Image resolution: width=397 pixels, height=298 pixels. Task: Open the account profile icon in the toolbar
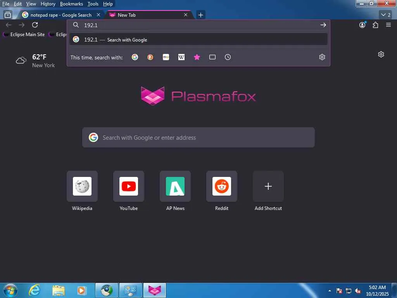pos(362,25)
